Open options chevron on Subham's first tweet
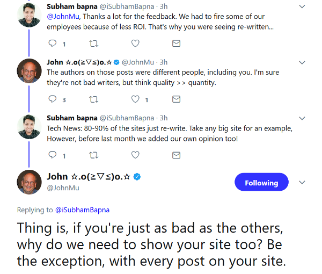 point(302,6)
